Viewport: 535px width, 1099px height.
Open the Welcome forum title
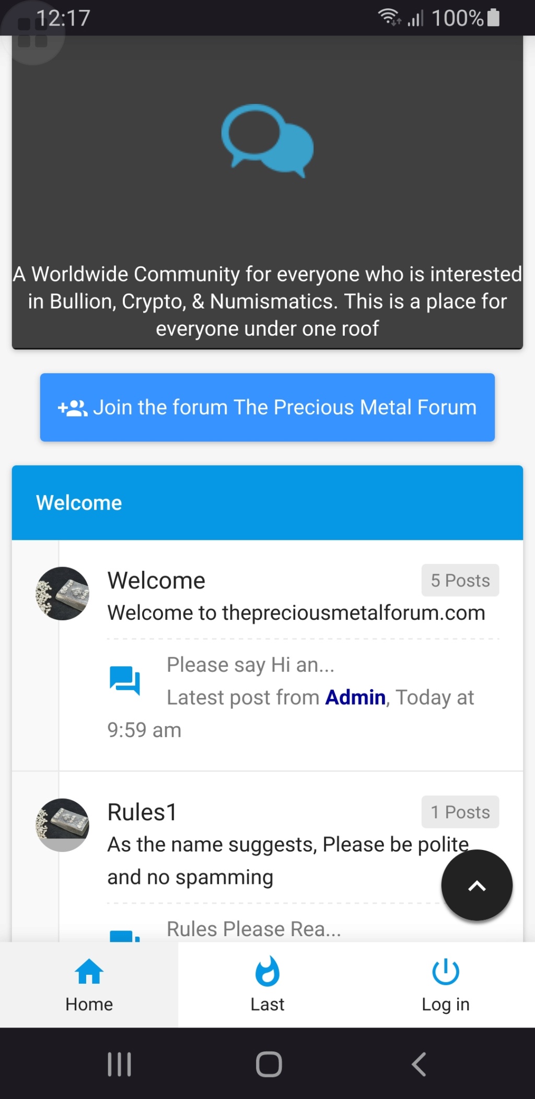pyautogui.click(x=156, y=581)
